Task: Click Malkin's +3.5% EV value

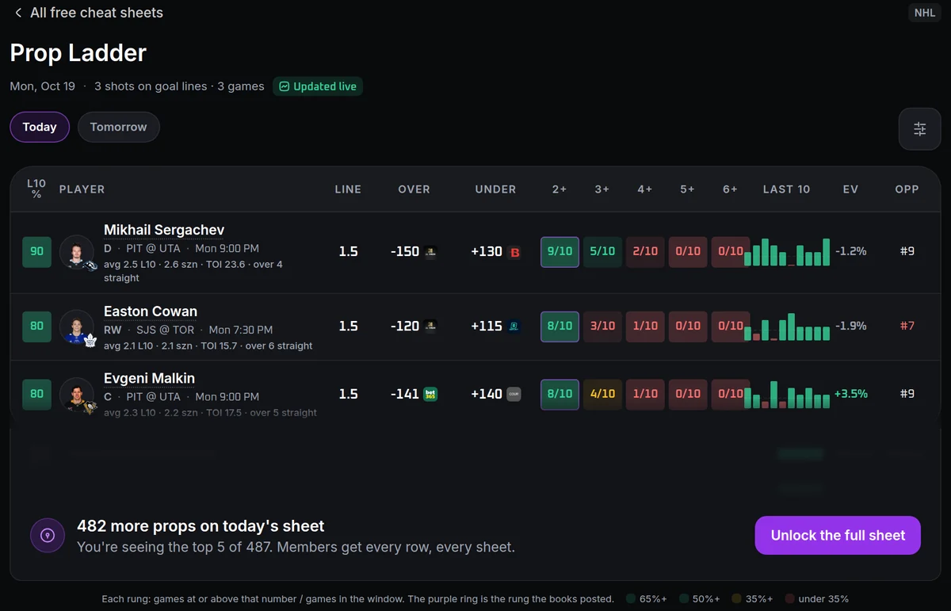Action: (851, 394)
